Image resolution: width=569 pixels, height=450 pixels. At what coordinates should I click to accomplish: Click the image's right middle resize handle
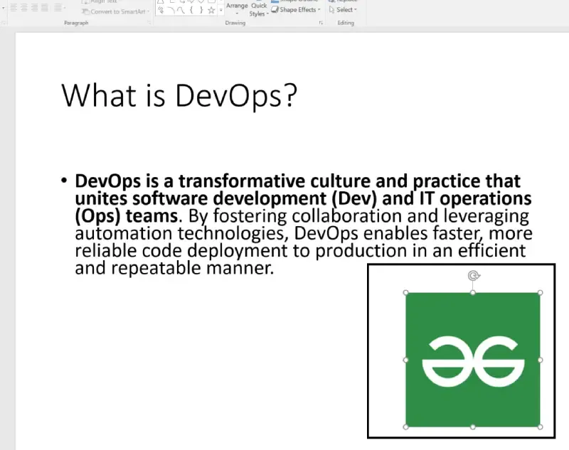coord(540,360)
